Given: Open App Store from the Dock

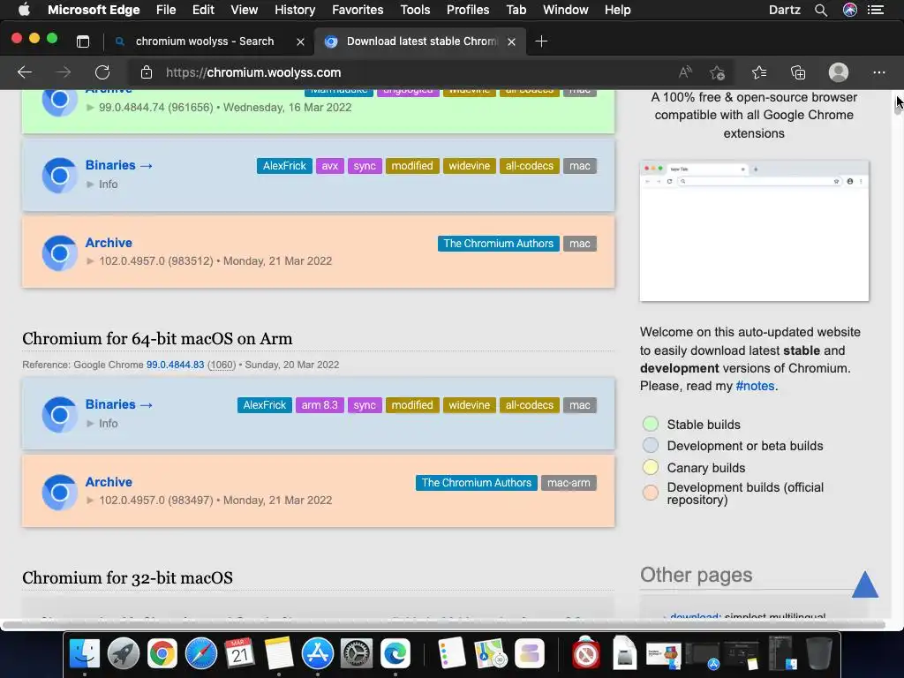Looking at the screenshot, I should point(318,653).
